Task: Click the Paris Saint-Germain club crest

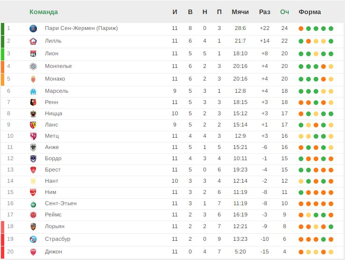Action: (33, 29)
